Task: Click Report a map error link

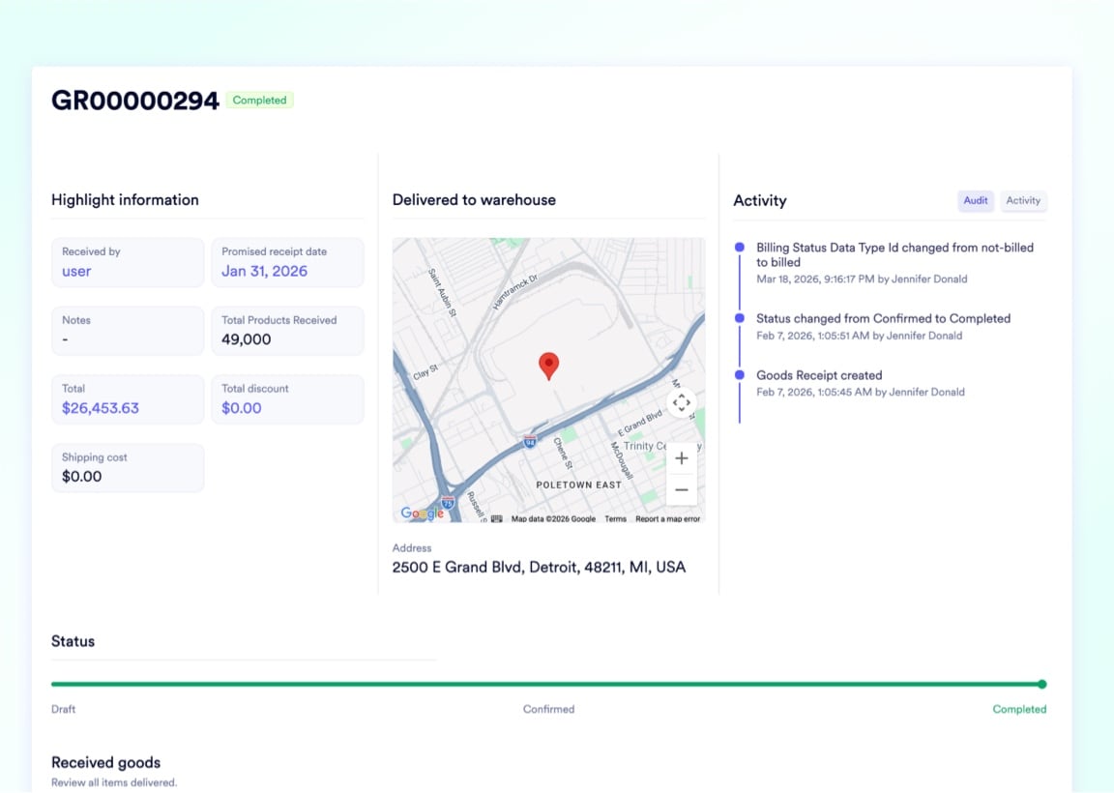Action: (x=667, y=518)
